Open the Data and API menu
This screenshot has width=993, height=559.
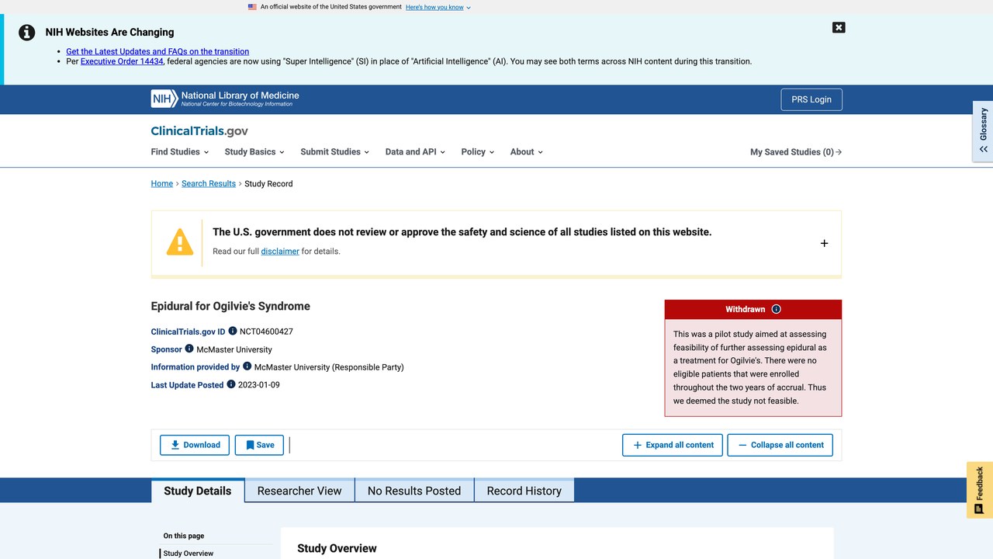point(415,152)
